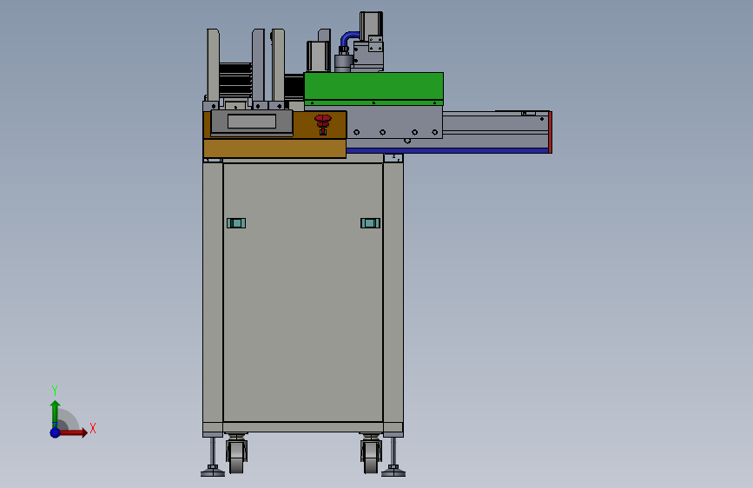The height and width of the screenshot is (488, 753).
Task: Select the black stacked trays between the posts
Action: pyautogui.click(x=235, y=80)
